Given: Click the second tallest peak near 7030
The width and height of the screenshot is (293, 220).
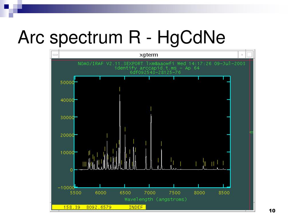Looking at the screenshot, I should pyautogui.click(x=151, y=141).
